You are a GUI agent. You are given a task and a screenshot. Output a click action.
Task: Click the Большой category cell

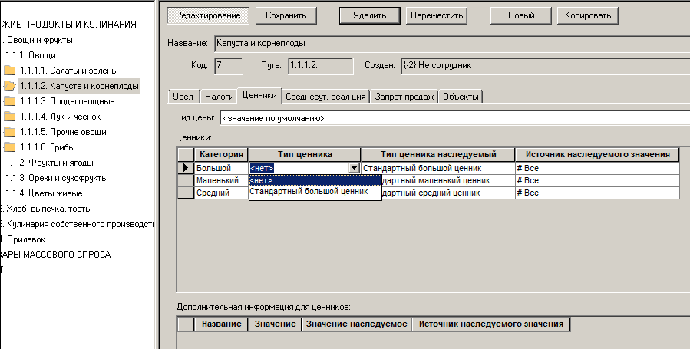221,168
